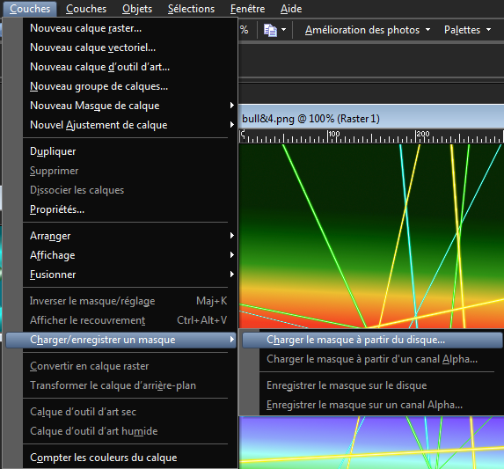
Task: Expand the Palettes dropdown
Action: [x=467, y=30]
